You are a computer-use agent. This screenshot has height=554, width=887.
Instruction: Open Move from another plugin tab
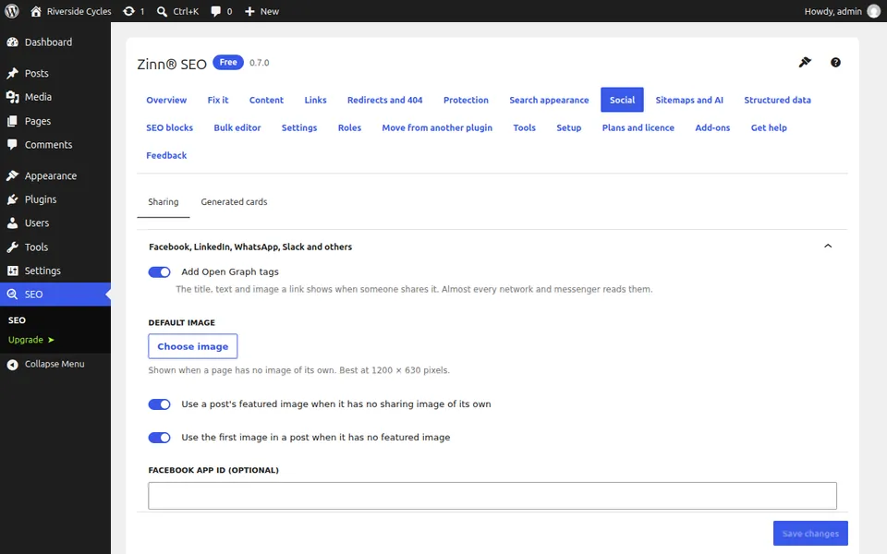tap(437, 127)
